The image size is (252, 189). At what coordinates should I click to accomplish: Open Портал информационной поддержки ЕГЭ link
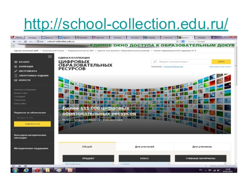coord(175,51)
